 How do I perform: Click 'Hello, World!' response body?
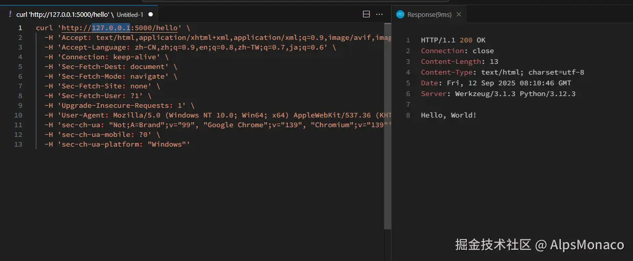449,115
